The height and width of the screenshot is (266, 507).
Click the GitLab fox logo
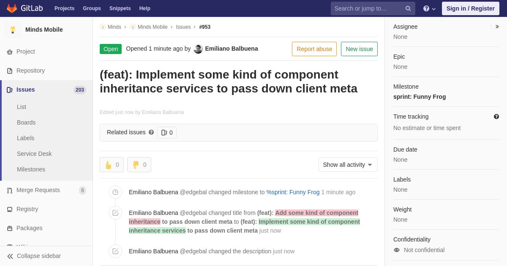coord(12,8)
